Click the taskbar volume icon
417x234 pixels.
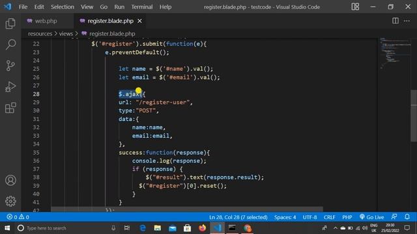[x=365, y=228]
